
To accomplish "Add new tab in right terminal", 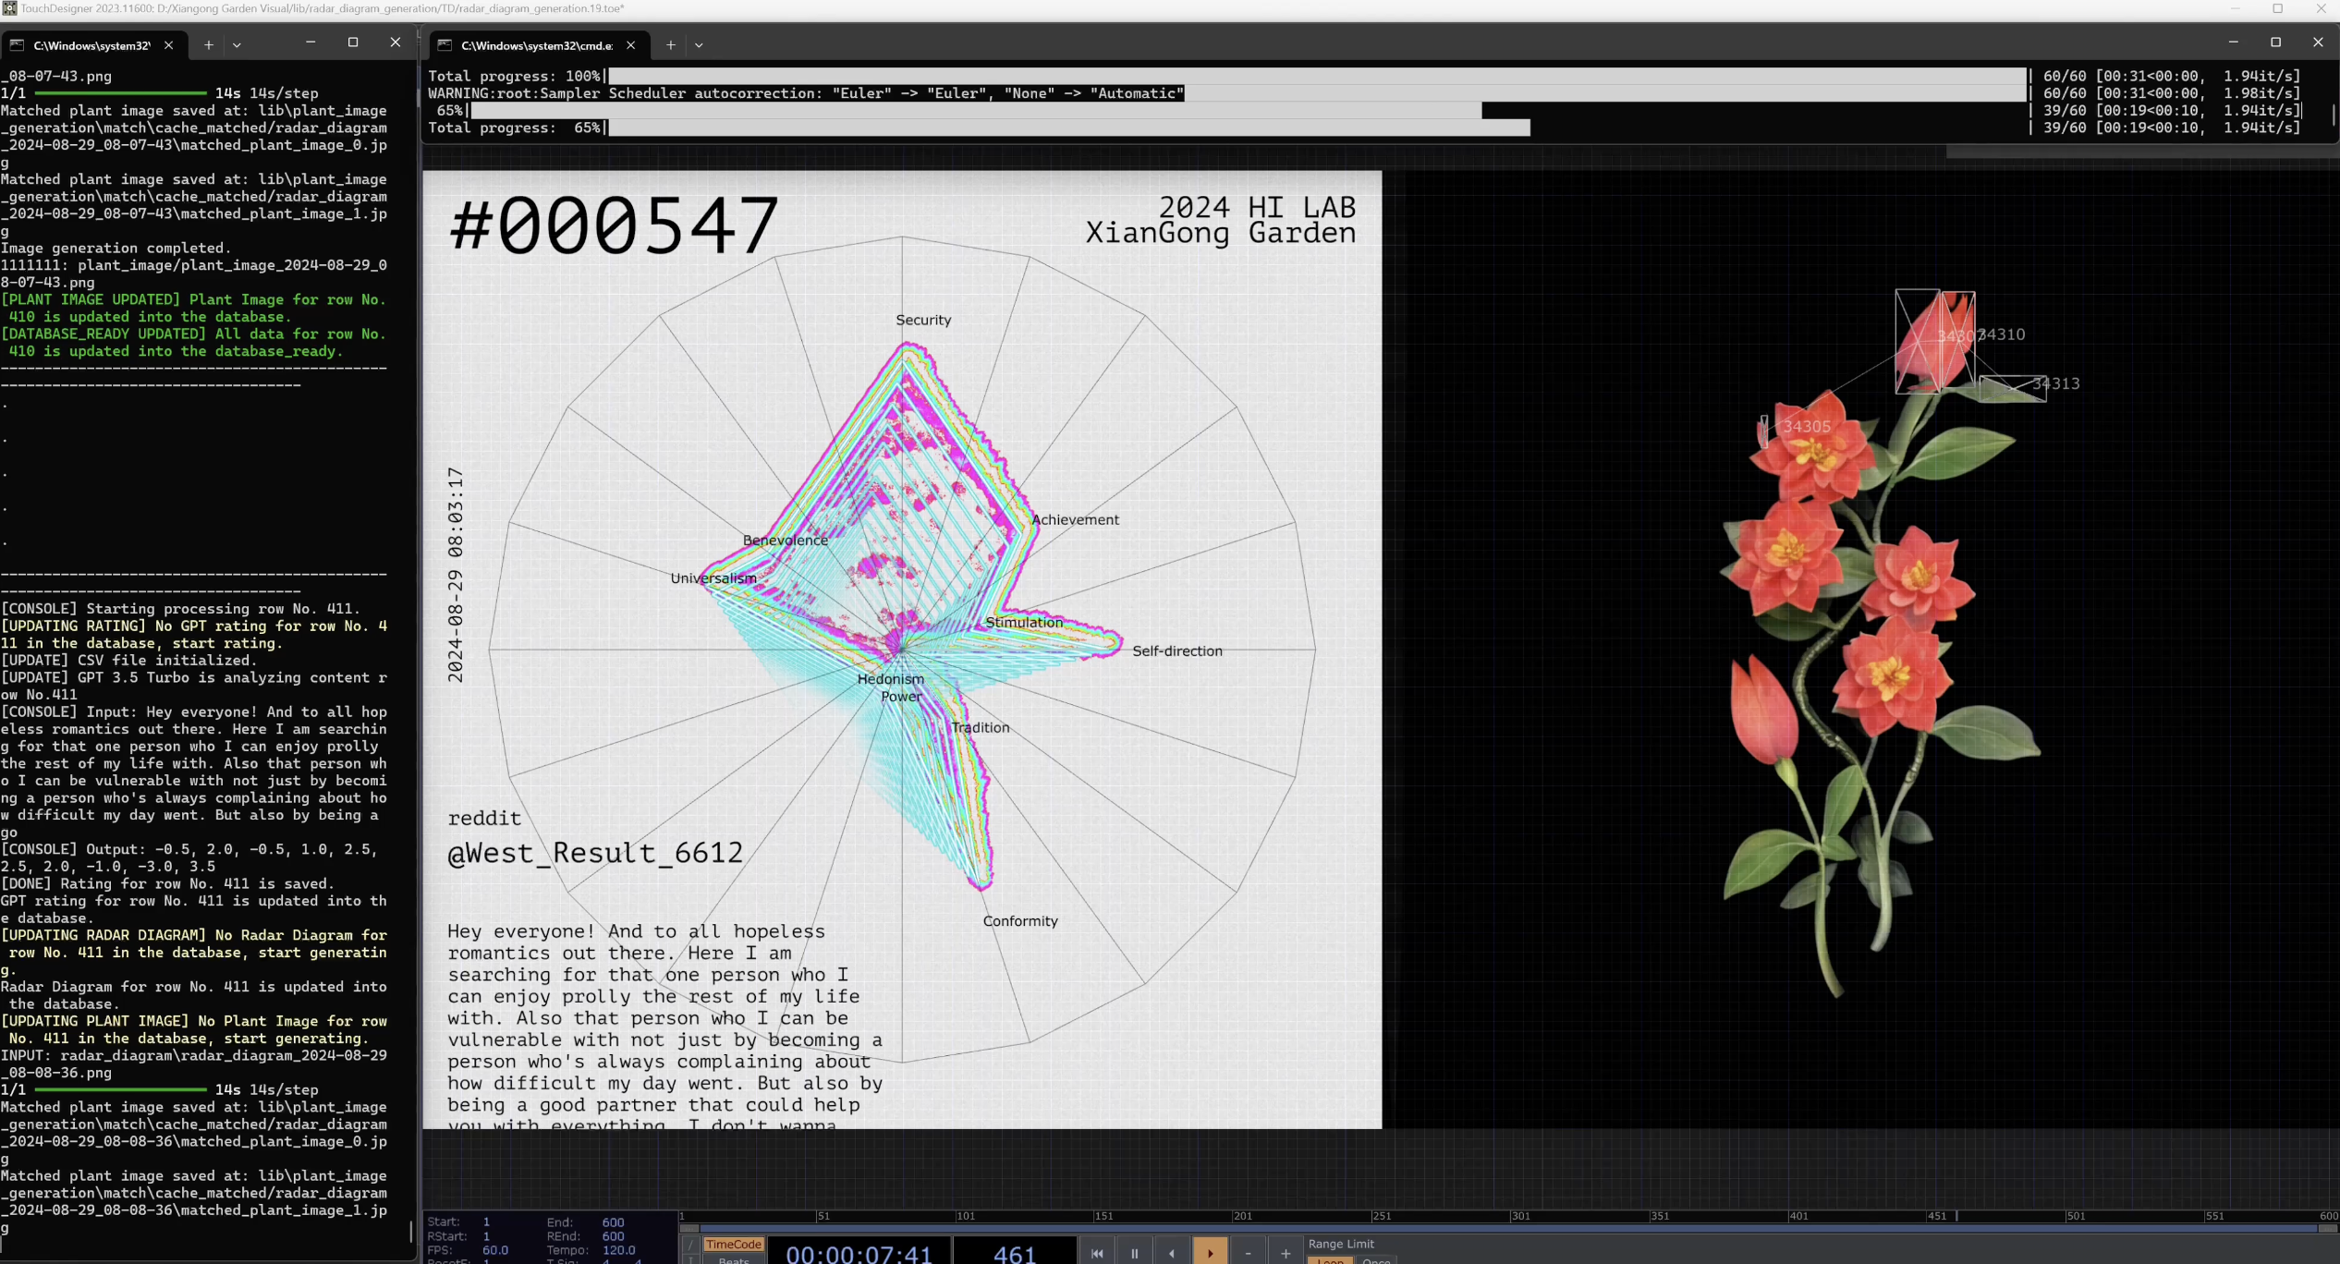I will tap(671, 44).
